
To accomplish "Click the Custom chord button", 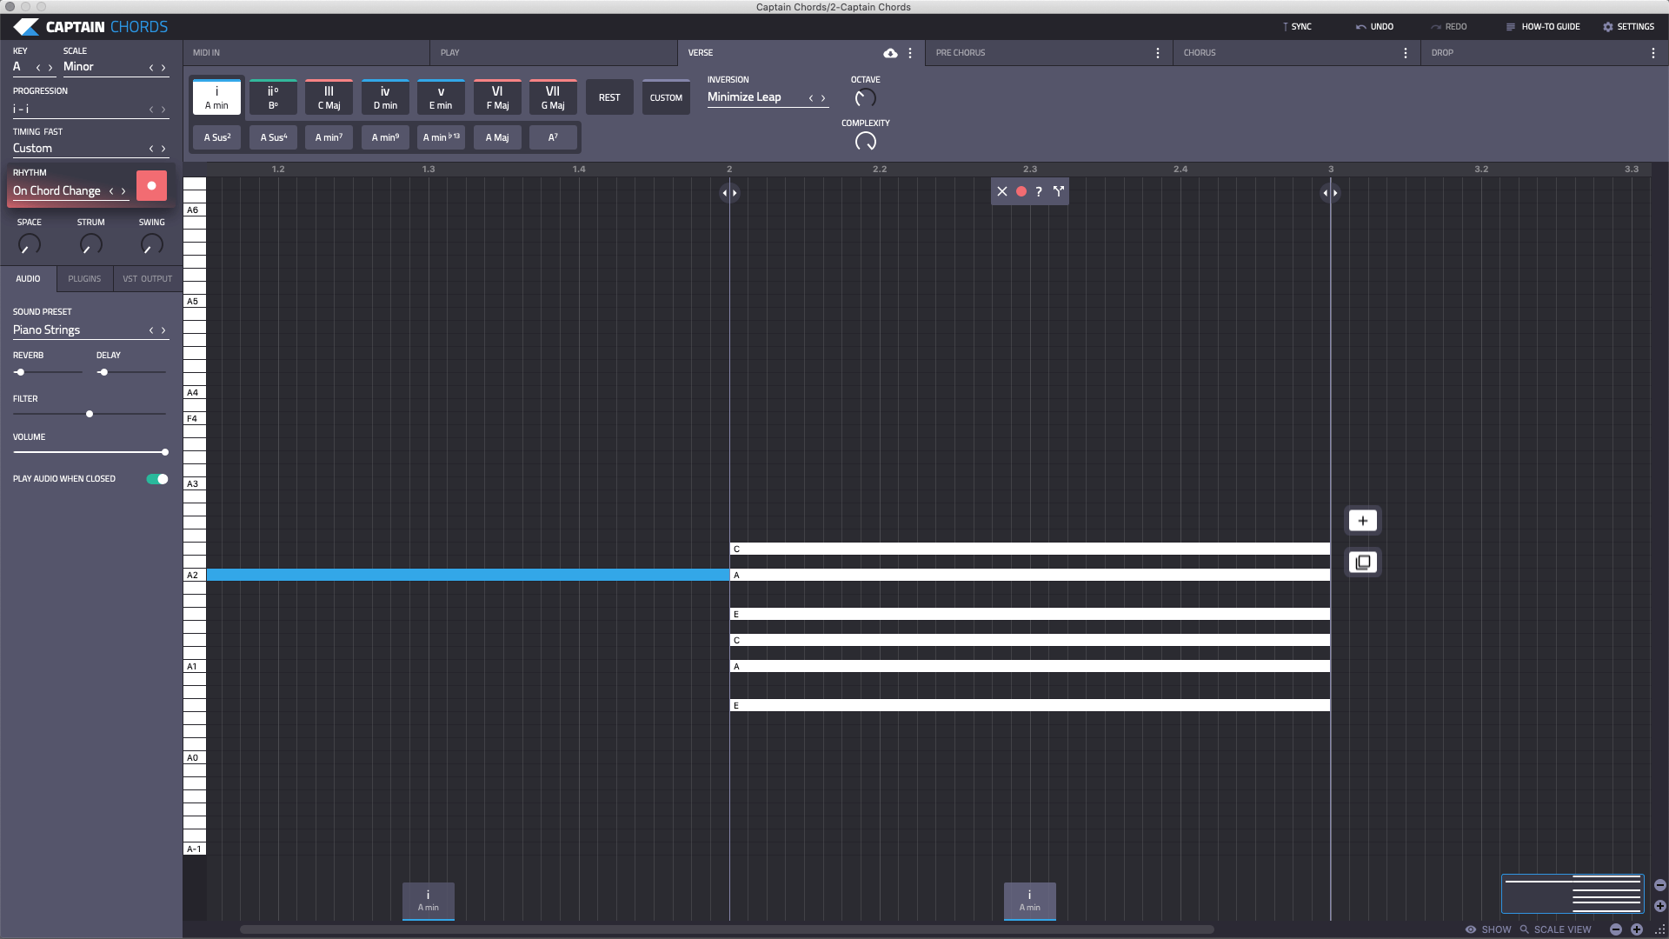I will [x=666, y=97].
